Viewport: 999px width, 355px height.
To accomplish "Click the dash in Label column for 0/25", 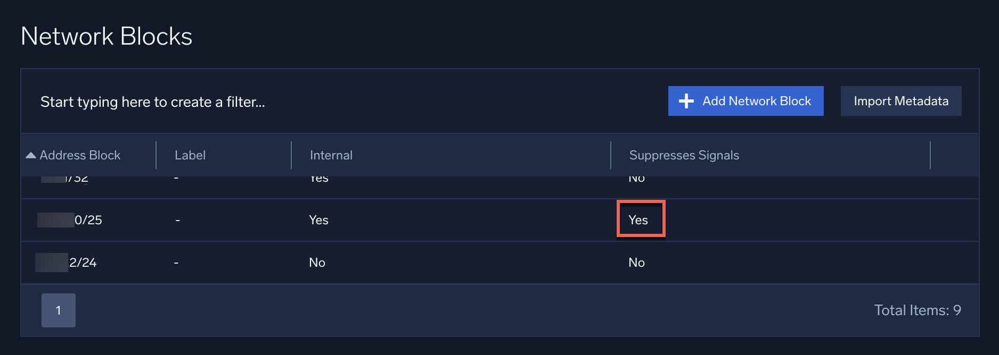I will tap(177, 219).
